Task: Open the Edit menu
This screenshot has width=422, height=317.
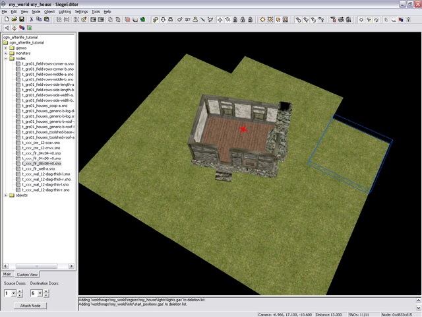Action: [14, 12]
